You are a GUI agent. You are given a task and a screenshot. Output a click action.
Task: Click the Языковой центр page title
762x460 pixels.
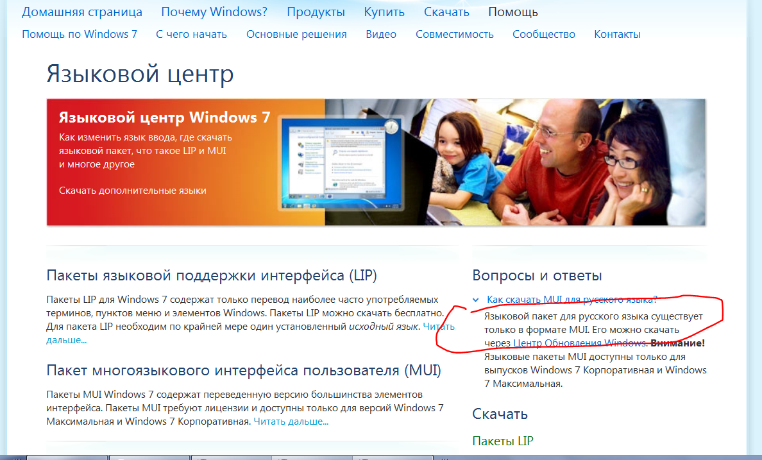click(140, 74)
